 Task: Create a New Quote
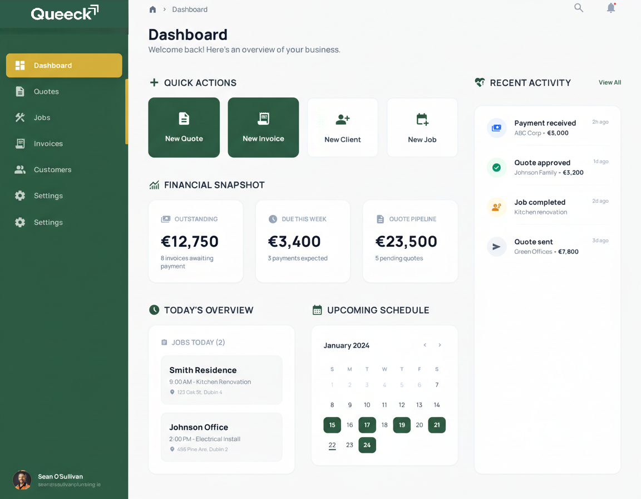(x=184, y=127)
